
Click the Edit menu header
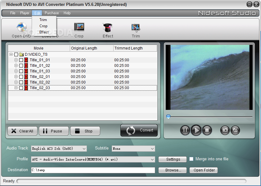(37, 13)
